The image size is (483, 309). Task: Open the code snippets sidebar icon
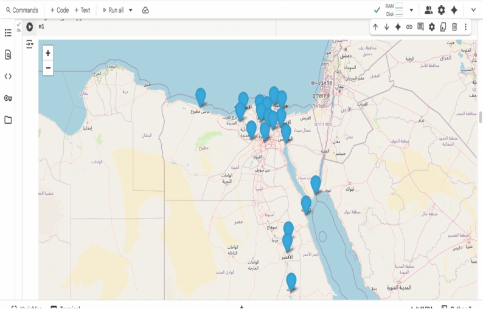(x=8, y=76)
